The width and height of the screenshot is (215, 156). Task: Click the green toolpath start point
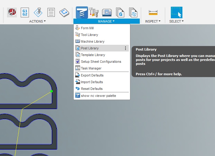click(x=51, y=91)
